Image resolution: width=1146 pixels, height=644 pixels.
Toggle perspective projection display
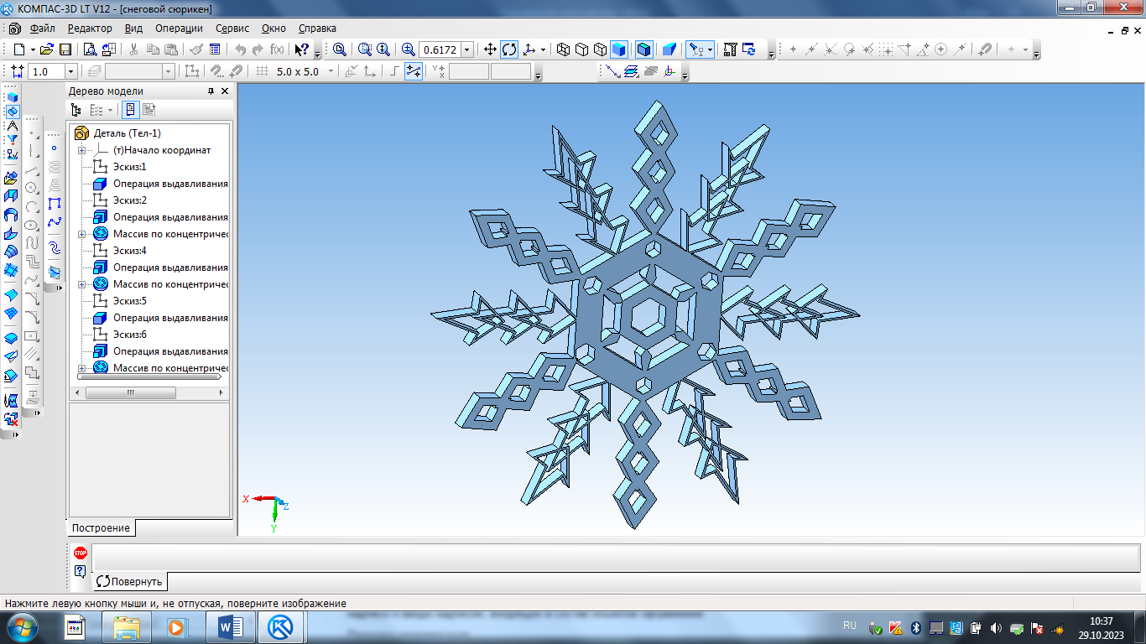669,49
